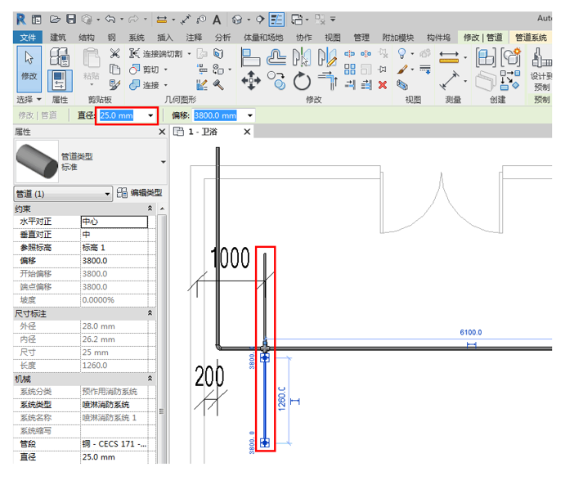The width and height of the screenshot is (574, 485).
Task: Click the redo arrow in quick access toolbar
Action: (133, 19)
